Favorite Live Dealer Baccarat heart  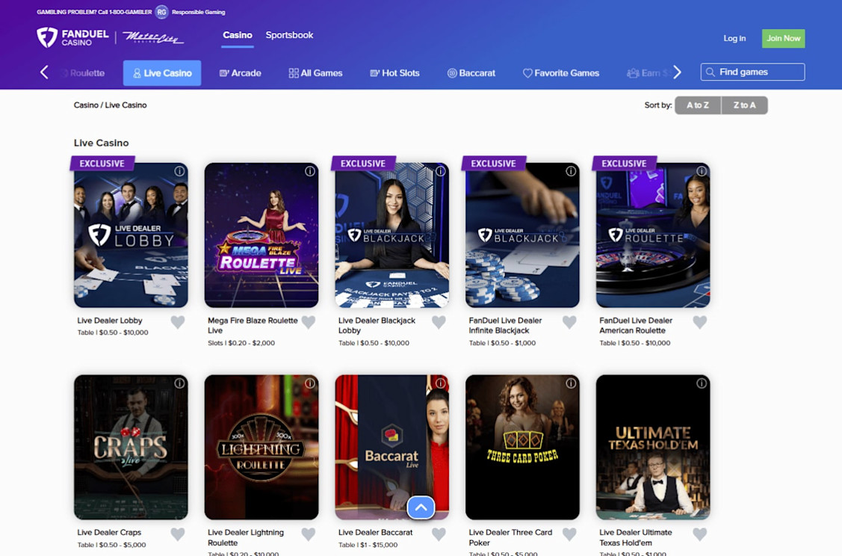pos(439,534)
